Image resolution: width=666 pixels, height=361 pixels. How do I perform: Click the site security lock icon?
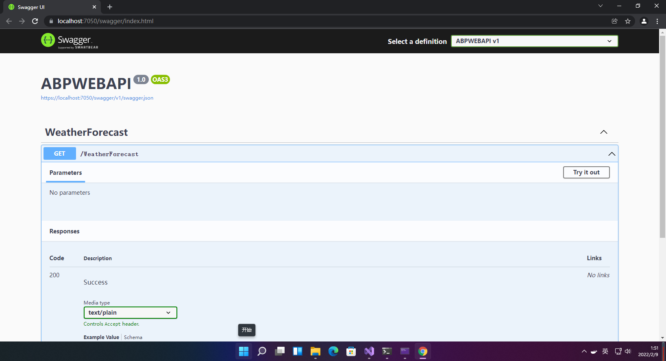pyautogui.click(x=51, y=21)
